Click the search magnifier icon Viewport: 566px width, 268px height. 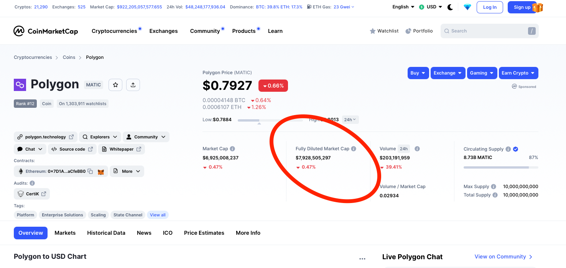[x=447, y=31]
